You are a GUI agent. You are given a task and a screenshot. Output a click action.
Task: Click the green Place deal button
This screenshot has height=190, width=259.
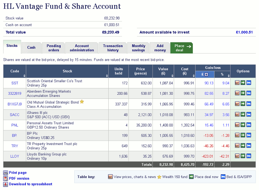[181, 48]
